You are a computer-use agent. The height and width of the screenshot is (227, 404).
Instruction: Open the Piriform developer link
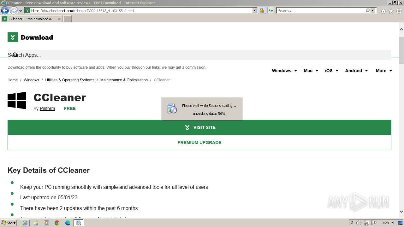point(47,108)
